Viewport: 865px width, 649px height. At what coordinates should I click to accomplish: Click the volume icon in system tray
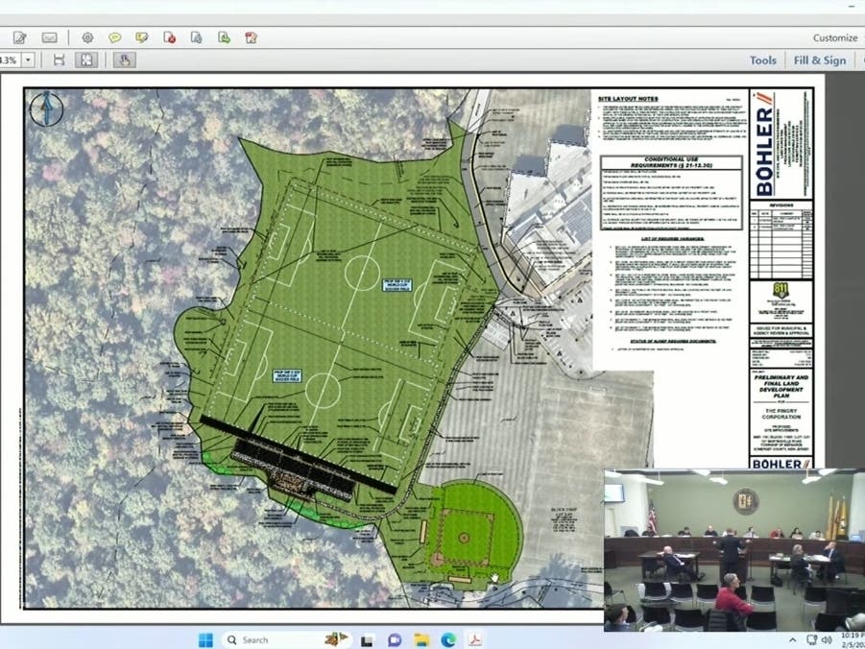829,638
